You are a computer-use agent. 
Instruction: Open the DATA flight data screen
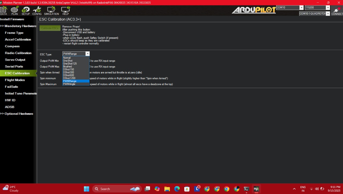(x=3, y=10)
